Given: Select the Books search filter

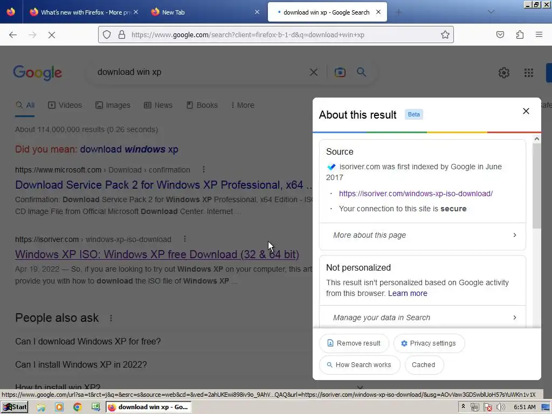Looking at the screenshot, I should (202, 105).
